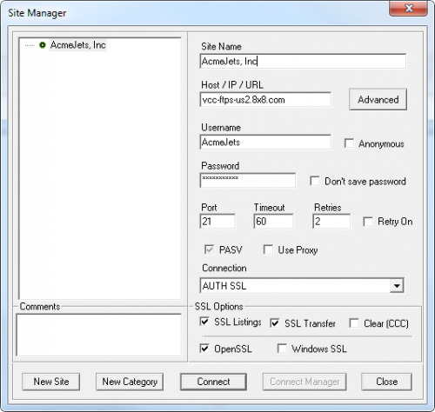Switch to Windows SSL checkbox
The image size is (435, 412).
pyautogui.click(x=282, y=349)
